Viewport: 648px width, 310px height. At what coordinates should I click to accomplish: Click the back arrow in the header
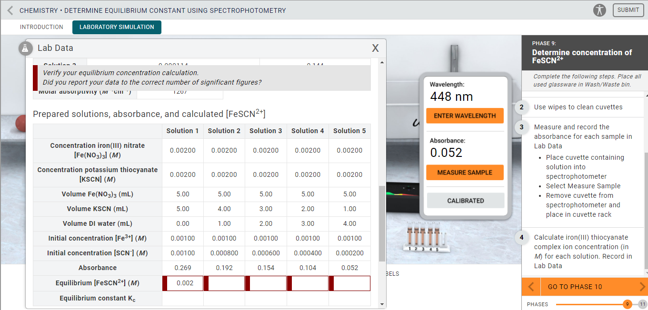[x=10, y=10]
